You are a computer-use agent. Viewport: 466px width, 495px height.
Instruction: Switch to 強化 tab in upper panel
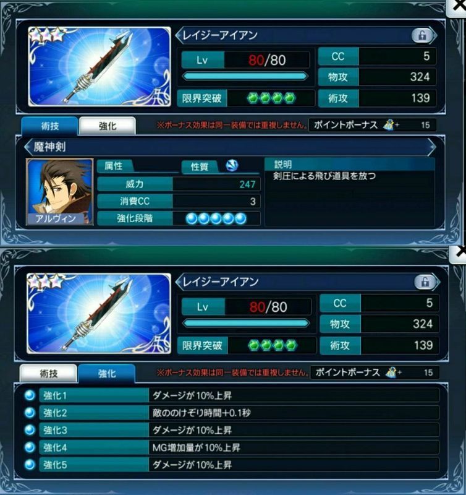pos(108,126)
